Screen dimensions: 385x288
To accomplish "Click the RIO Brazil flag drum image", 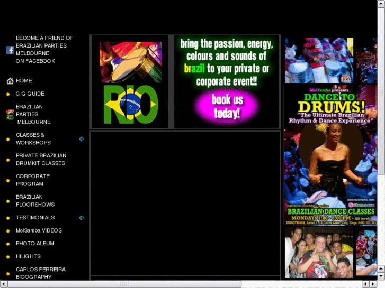I will [x=130, y=83].
